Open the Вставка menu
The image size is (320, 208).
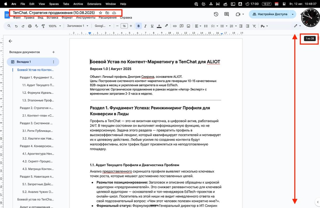[x=52, y=18]
